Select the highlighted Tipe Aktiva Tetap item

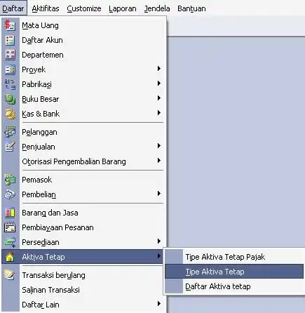point(234,272)
